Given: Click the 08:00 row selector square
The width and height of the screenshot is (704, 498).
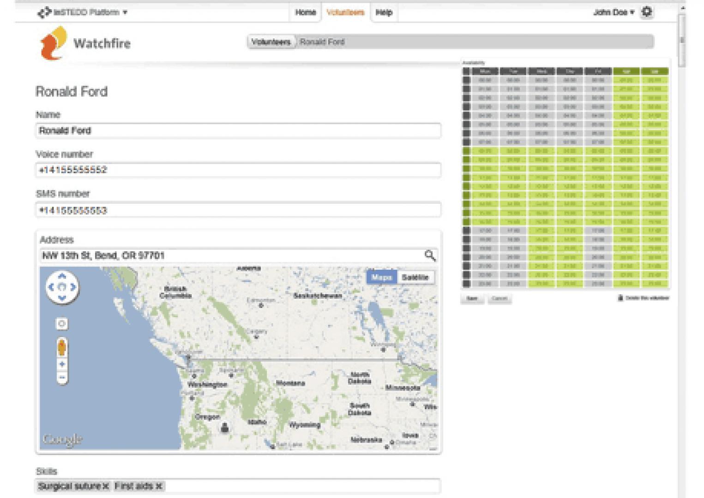Looking at the screenshot, I should click(466, 151).
